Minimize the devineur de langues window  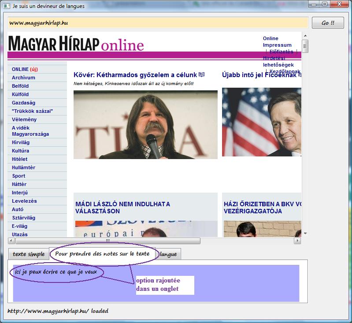coord(314,4)
